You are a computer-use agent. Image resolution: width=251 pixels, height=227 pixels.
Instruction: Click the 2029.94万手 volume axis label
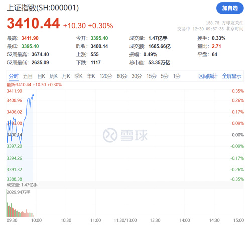19,192
